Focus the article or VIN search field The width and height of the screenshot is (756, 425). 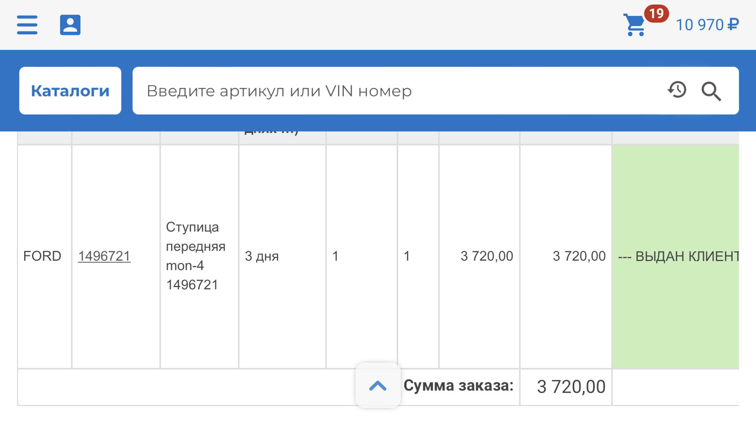[x=394, y=91]
